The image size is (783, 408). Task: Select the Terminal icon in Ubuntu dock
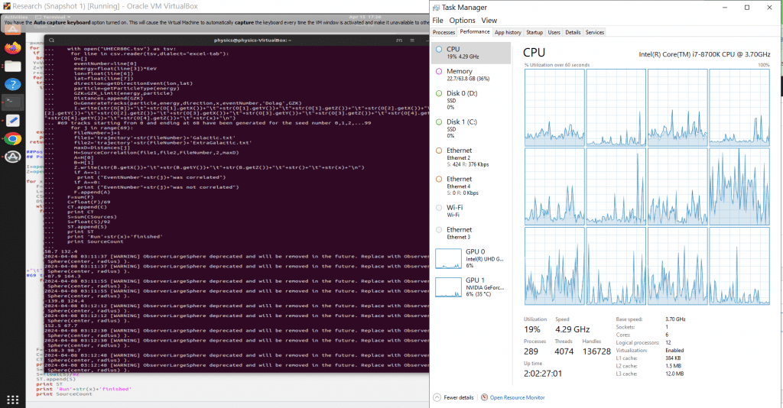coord(12,102)
